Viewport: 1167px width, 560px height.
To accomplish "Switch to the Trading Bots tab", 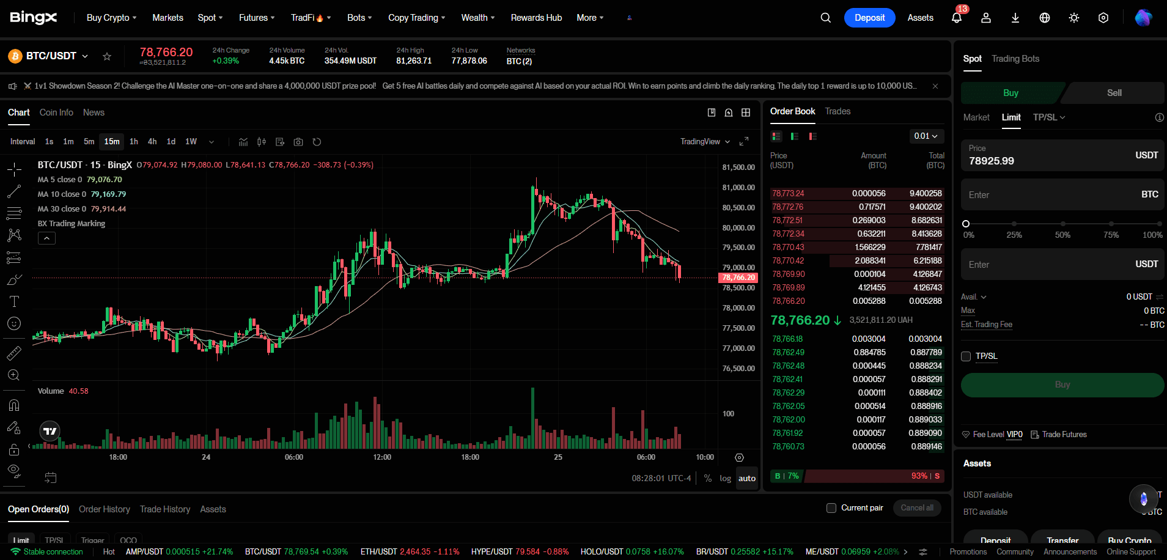I will (x=1015, y=59).
